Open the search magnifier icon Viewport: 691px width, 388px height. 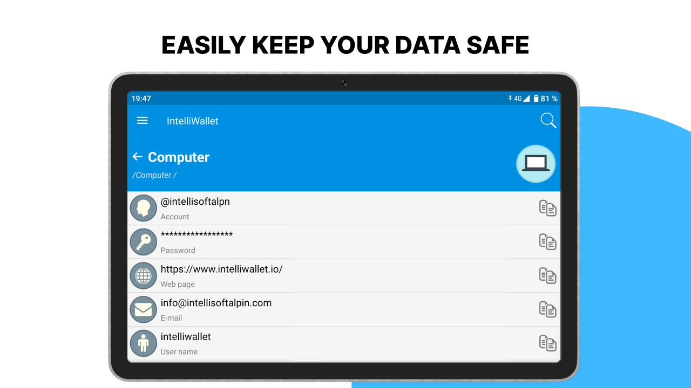(x=548, y=121)
